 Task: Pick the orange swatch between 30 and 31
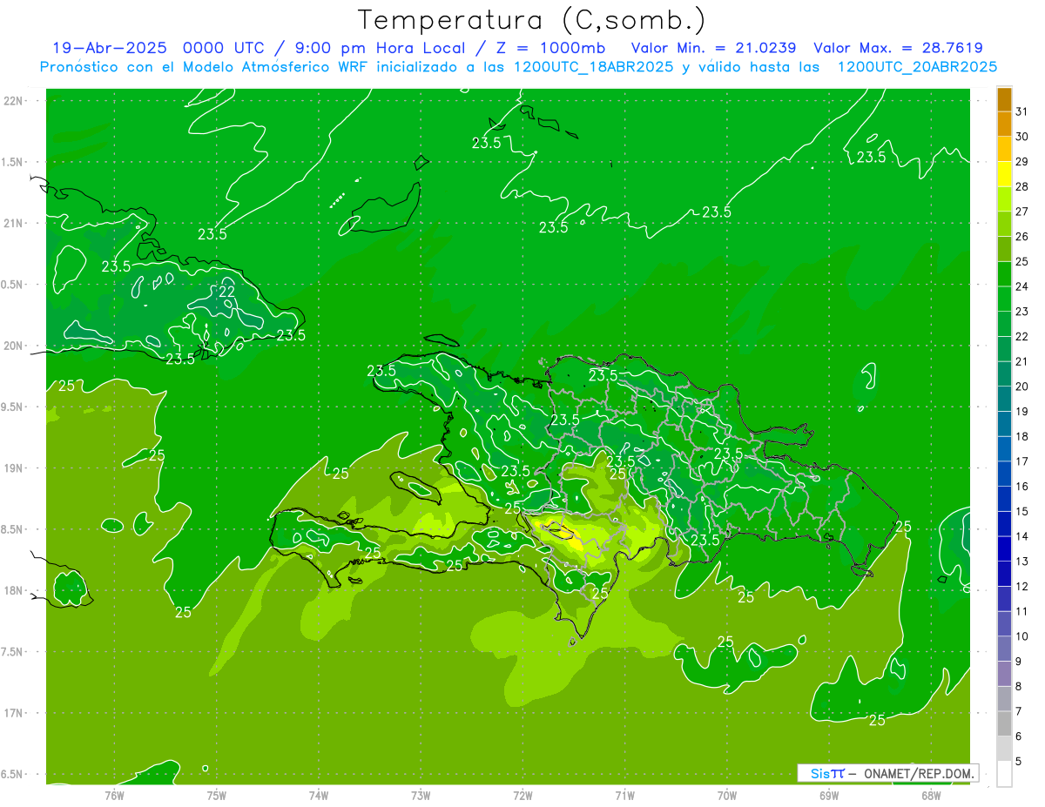coord(1004,124)
